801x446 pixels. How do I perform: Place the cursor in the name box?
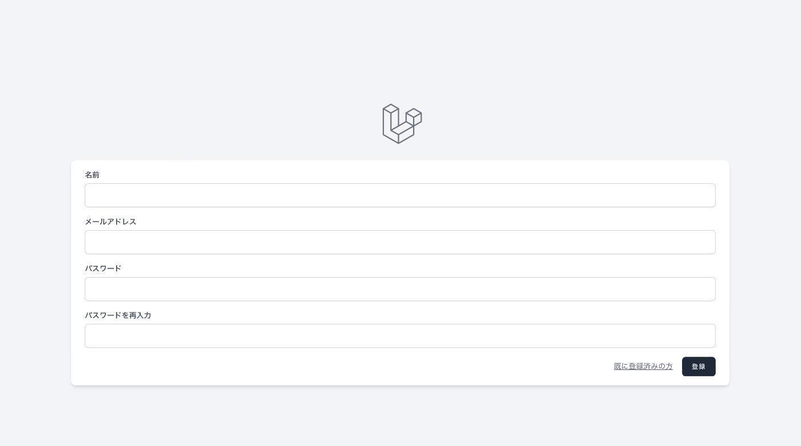[x=400, y=195]
